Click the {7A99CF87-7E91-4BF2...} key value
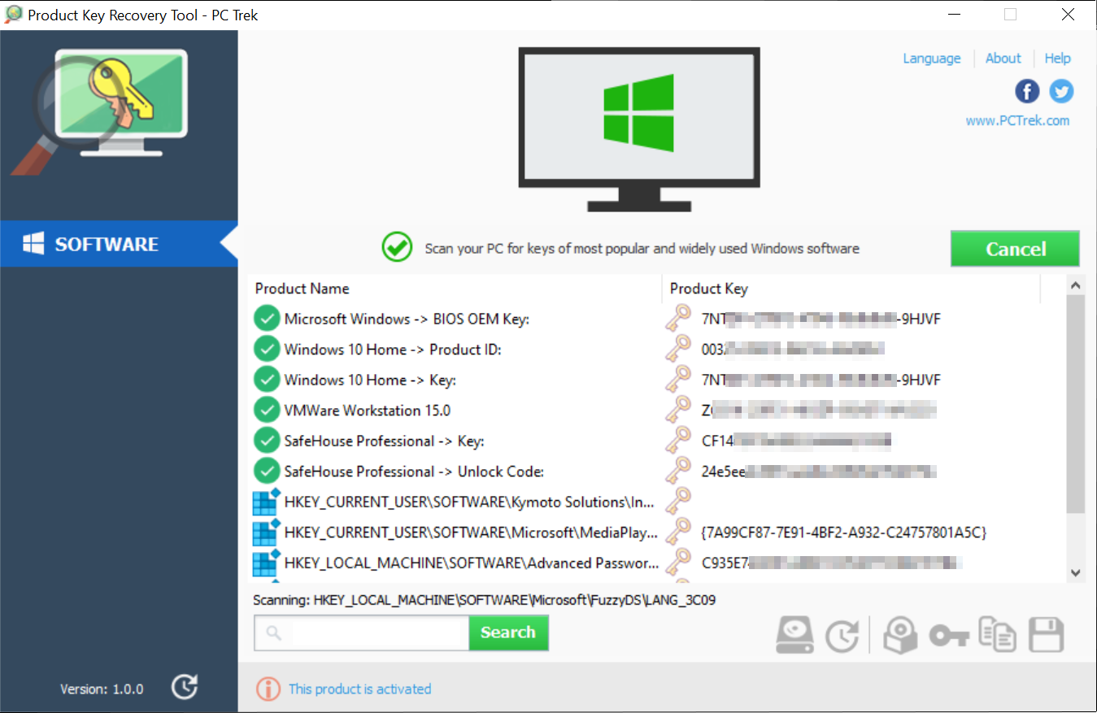This screenshot has height=713, width=1097. 844,533
